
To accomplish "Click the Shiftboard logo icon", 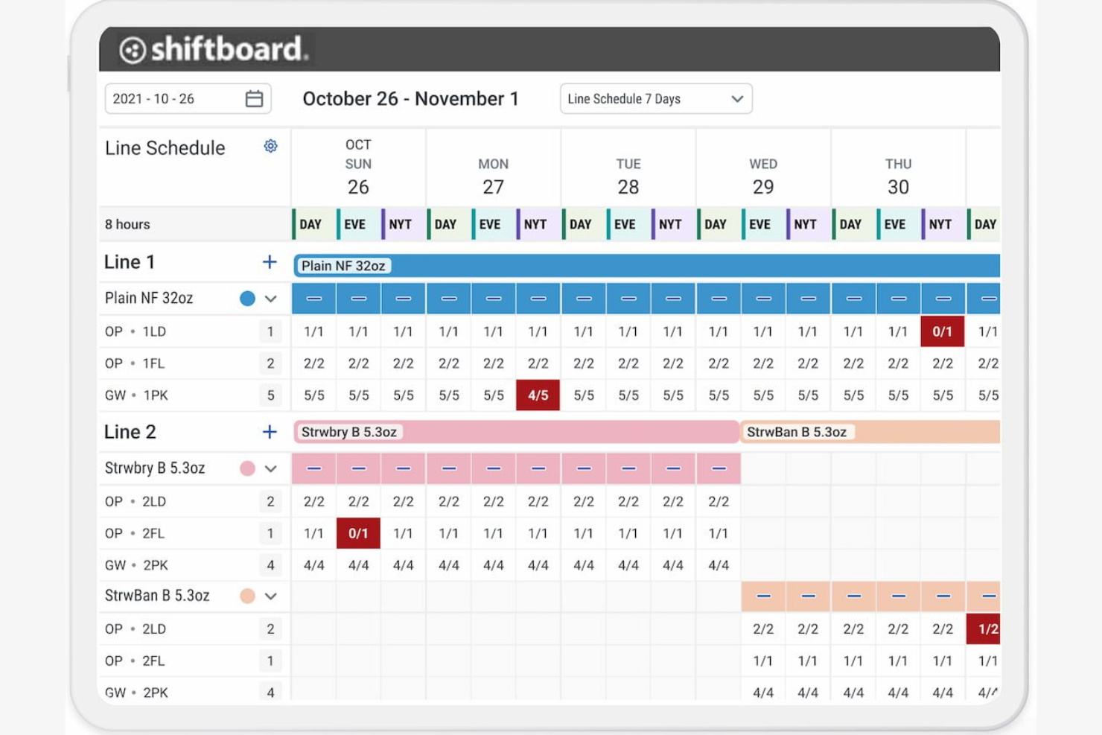I will [x=133, y=50].
